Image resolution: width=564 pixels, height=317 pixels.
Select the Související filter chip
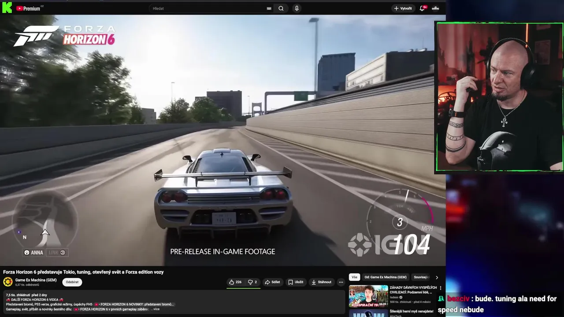coord(421,277)
